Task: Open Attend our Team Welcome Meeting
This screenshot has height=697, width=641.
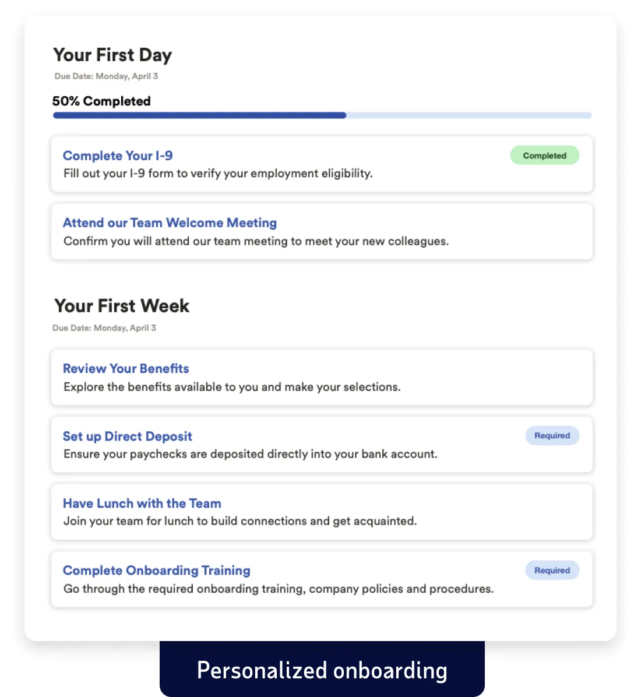Action: (x=170, y=223)
